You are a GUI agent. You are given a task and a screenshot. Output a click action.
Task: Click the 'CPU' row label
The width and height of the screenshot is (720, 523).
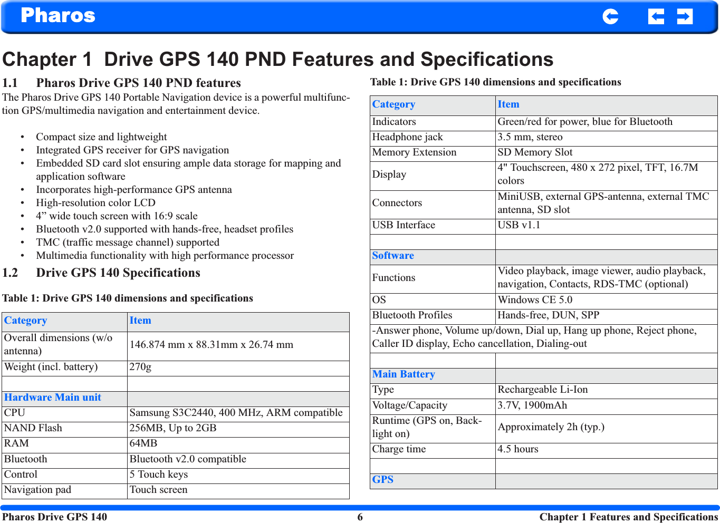[15, 413]
